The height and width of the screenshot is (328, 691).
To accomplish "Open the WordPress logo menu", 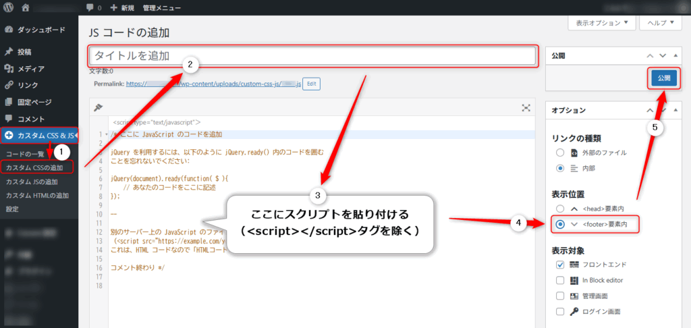I will point(9,7).
